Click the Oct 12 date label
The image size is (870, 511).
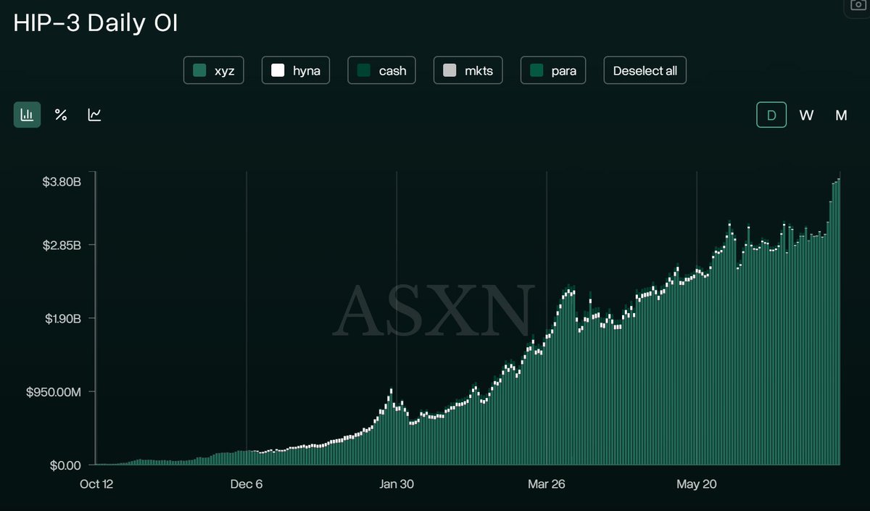pyautogui.click(x=96, y=484)
